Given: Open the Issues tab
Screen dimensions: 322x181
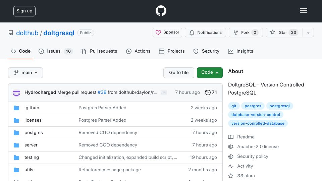Looking at the screenshot, I should tap(56, 51).
